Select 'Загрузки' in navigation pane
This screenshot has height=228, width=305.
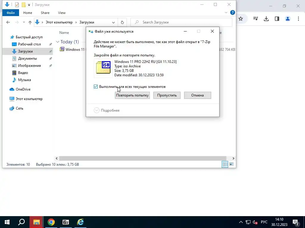25,51
